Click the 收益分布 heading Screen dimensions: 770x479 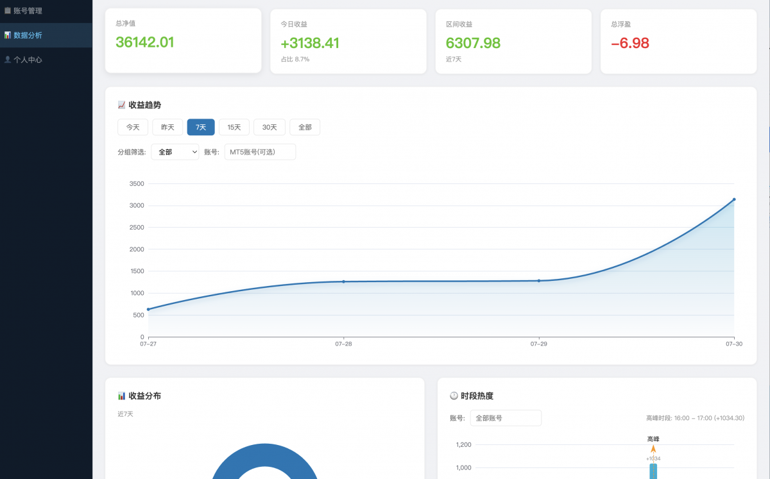[144, 396]
